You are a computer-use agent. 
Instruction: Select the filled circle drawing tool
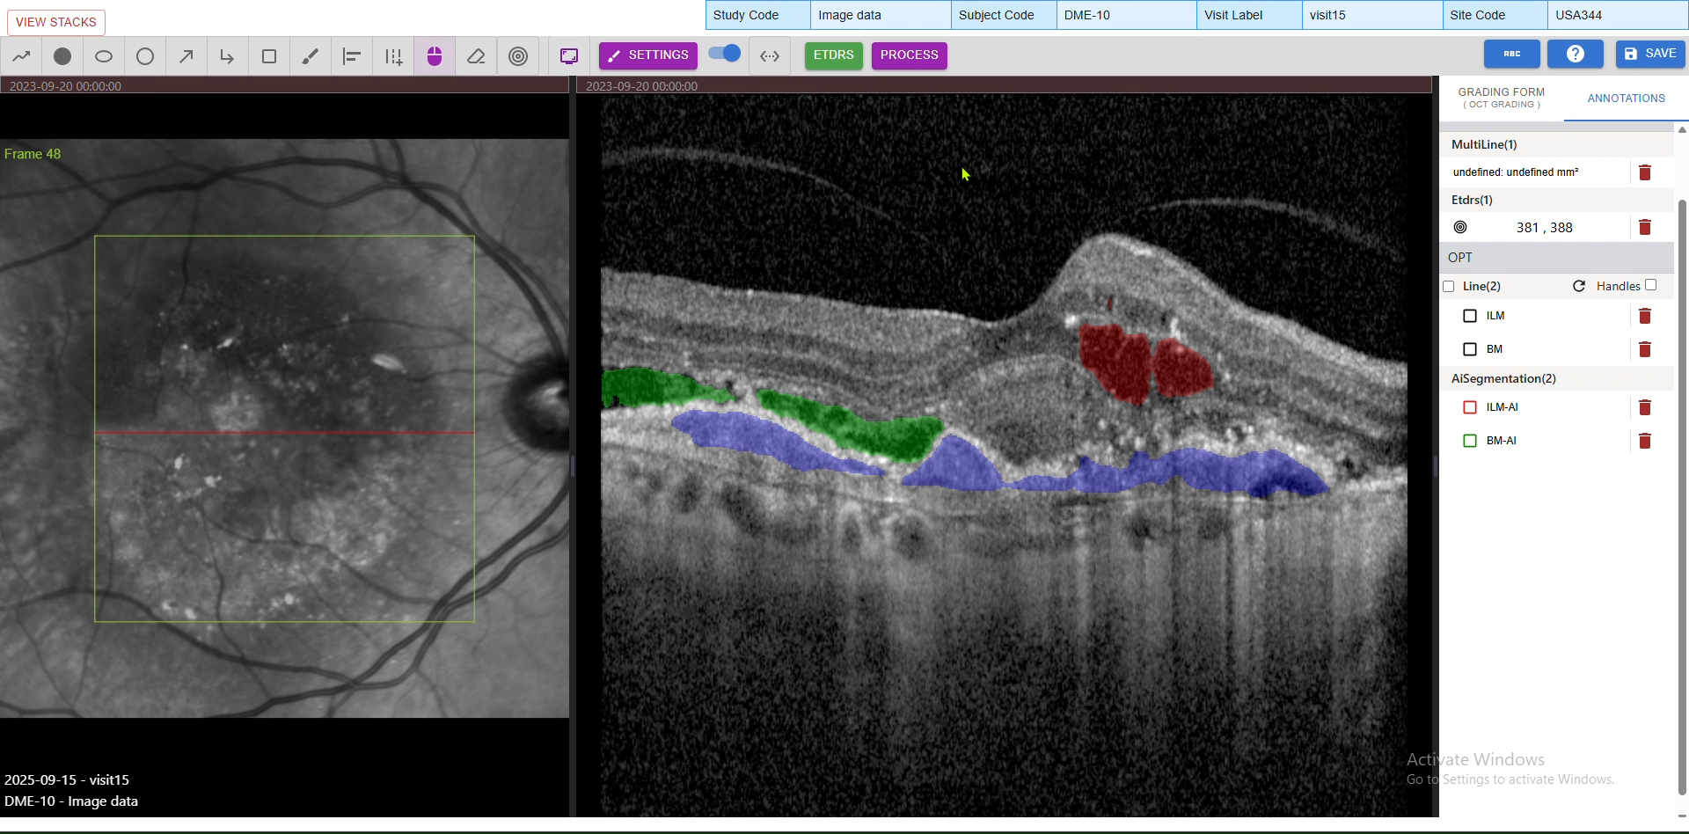pos(62,56)
